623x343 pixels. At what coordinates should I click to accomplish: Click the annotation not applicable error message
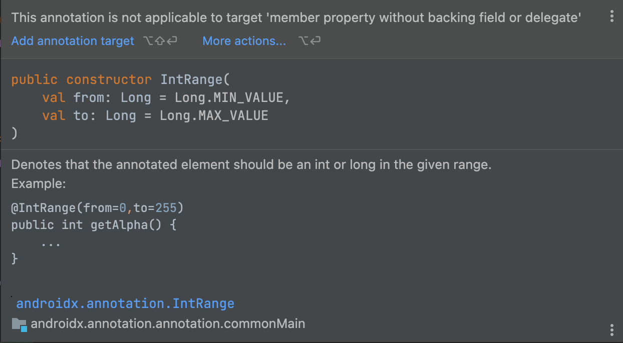pos(296,18)
